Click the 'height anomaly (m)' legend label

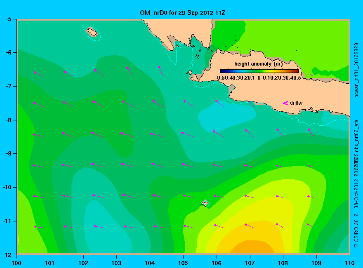coord(258,64)
